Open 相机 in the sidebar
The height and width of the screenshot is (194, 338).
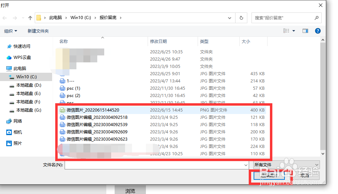(18, 132)
